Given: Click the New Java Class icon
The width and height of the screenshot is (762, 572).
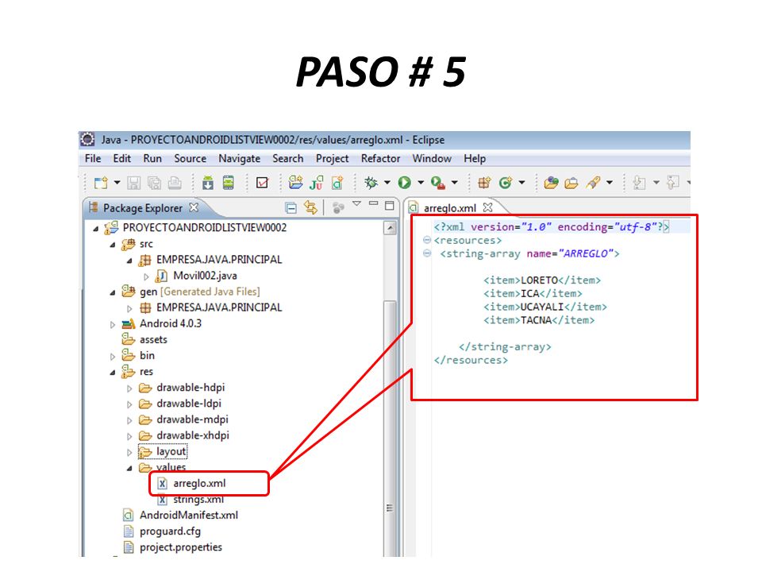Looking at the screenshot, I should pos(506,183).
